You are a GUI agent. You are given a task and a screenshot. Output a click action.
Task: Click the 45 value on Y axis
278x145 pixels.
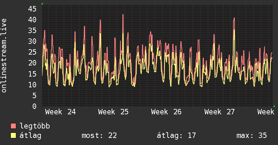(32, 9)
